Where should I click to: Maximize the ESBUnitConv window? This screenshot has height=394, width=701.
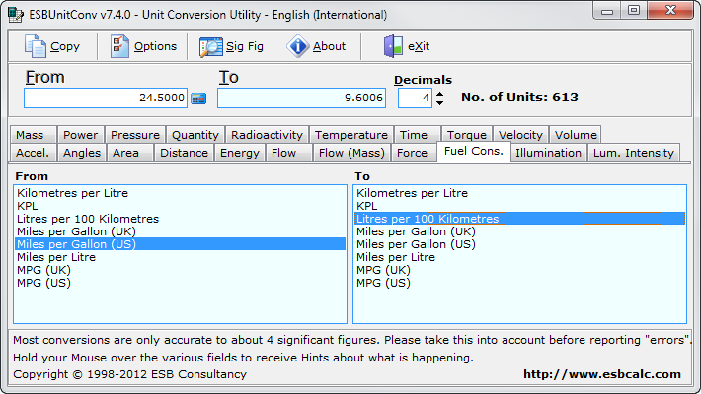click(x=634, y=11)
